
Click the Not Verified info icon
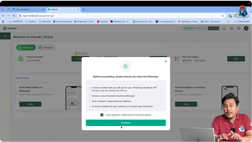tap(39, 60)
